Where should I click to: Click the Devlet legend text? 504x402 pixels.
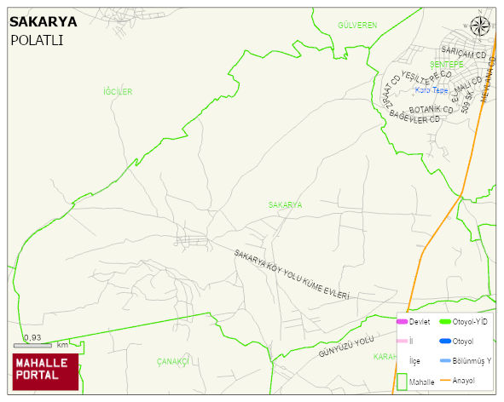click(420, 322)
